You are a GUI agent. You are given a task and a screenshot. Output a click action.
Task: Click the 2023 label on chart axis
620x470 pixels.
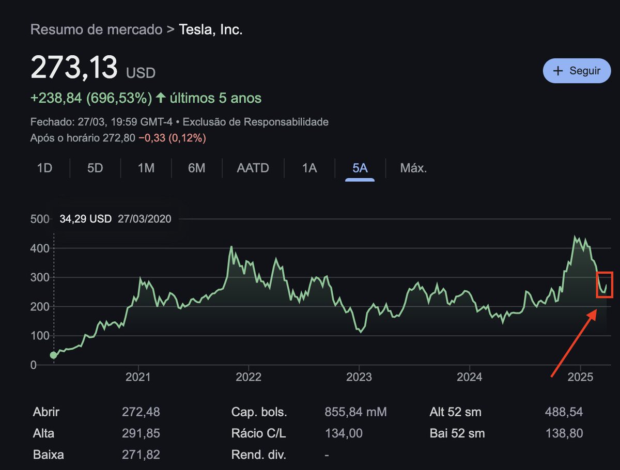(359, 377)
